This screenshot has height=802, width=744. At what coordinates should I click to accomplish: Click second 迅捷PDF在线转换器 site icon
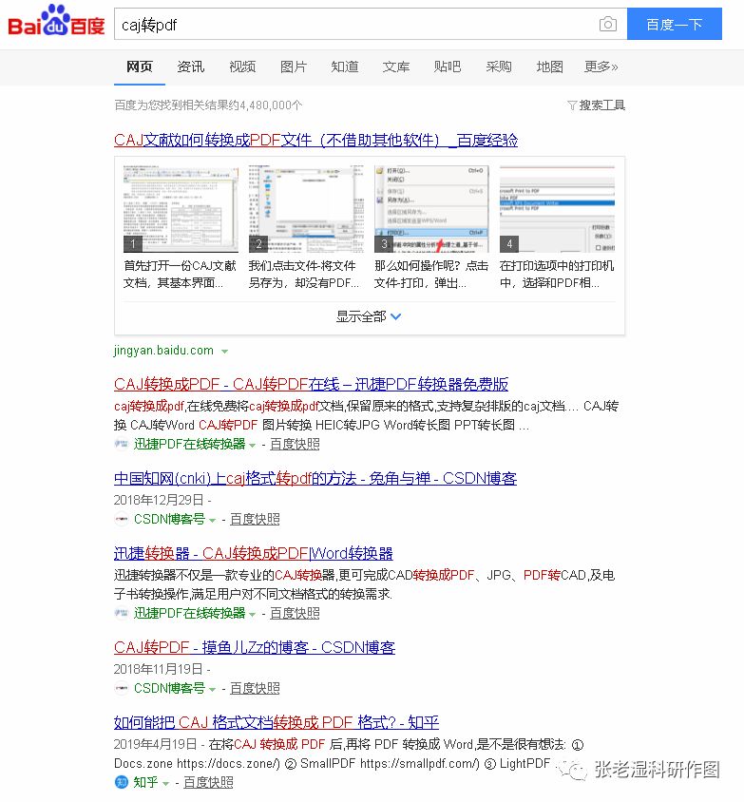coord(122,613)
